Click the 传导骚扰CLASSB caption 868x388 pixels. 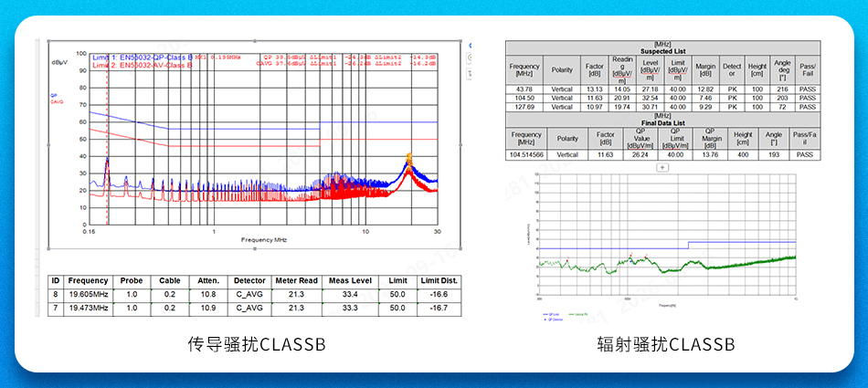257,345
